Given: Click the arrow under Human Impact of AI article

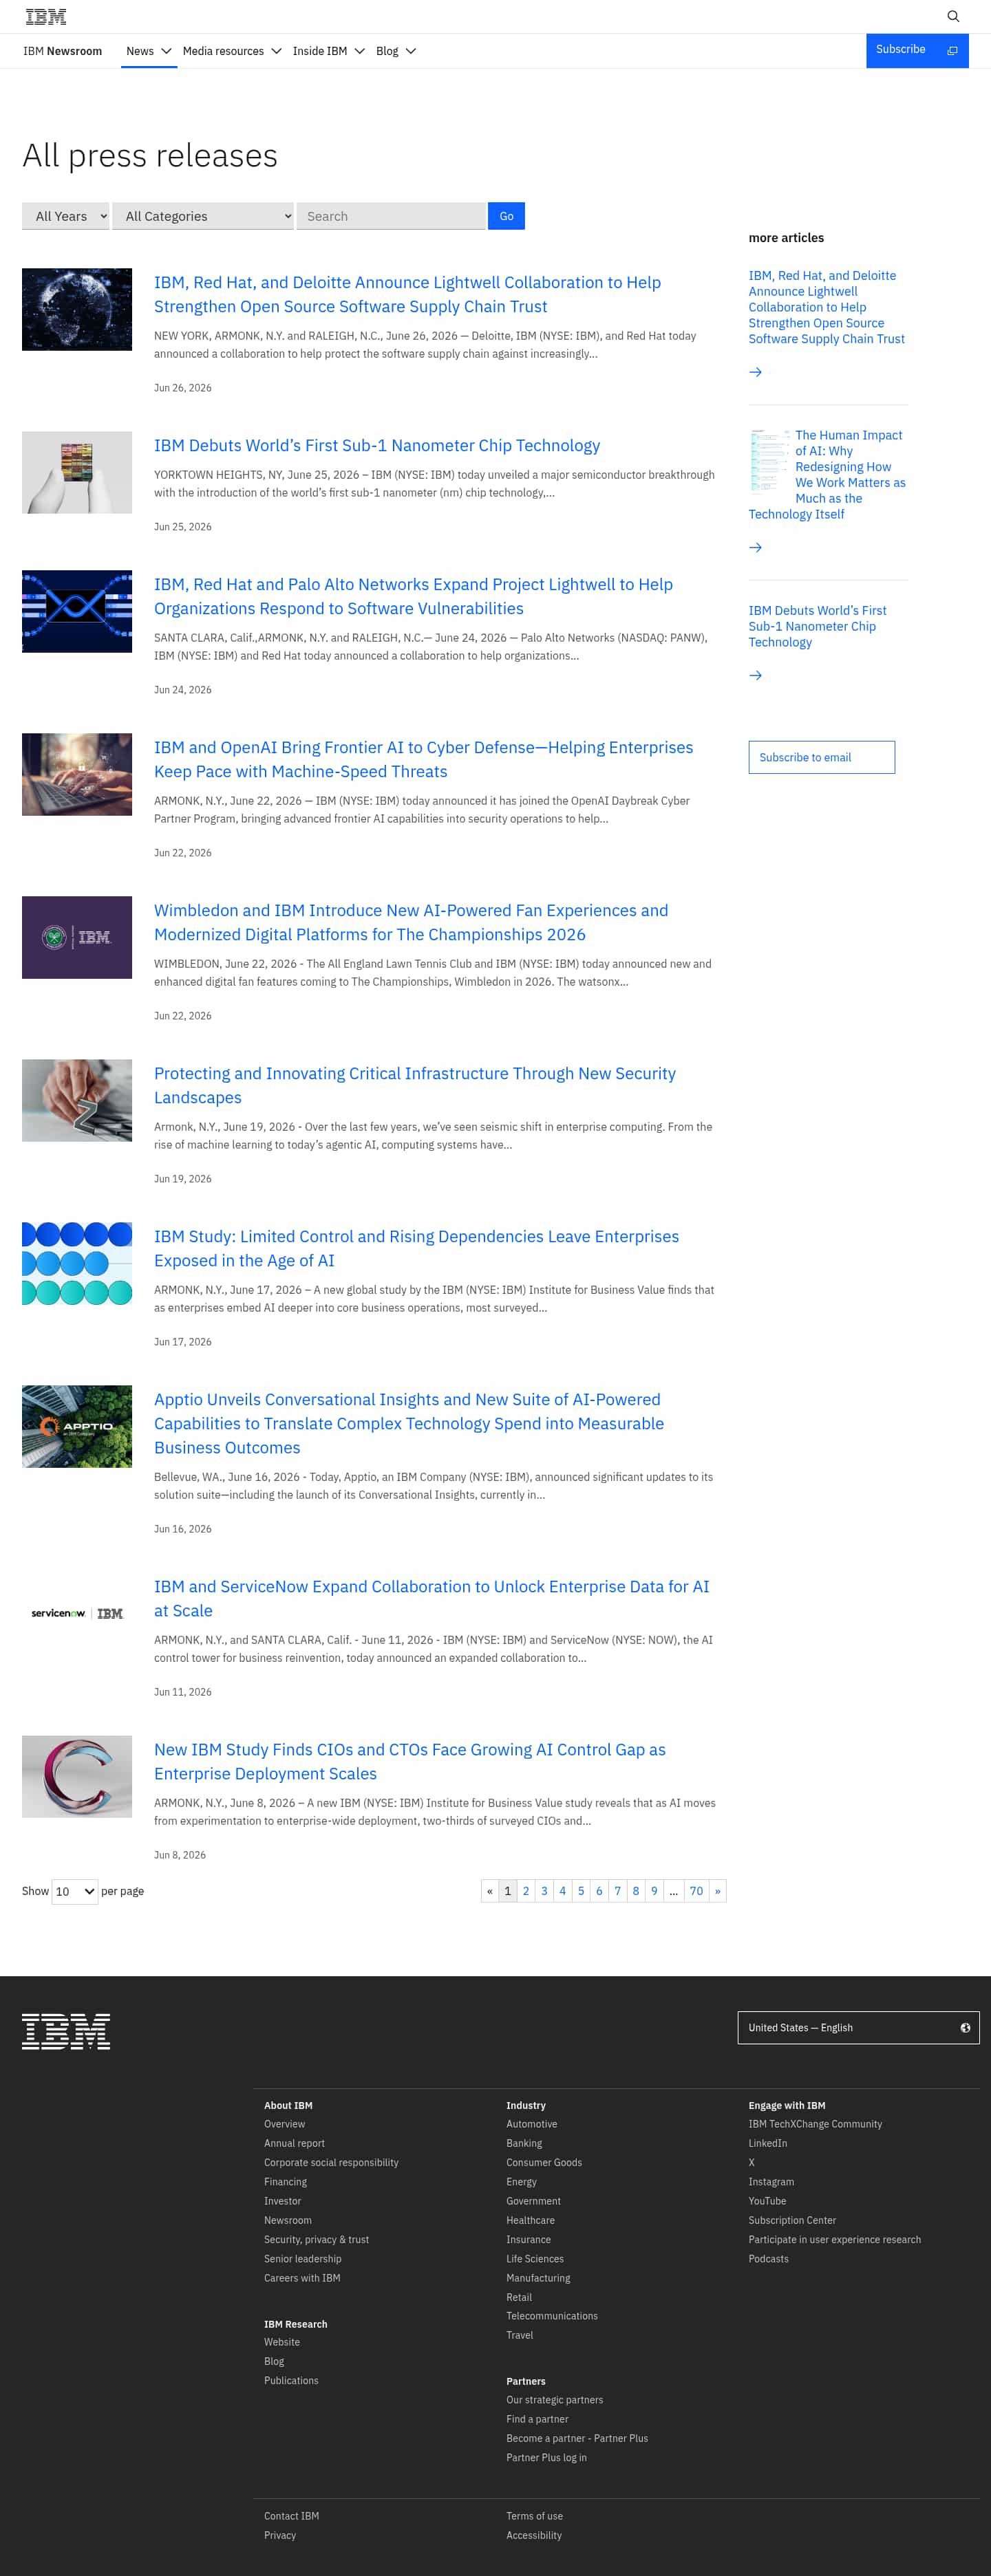Looking at the screenshot, I should (755, 547).
